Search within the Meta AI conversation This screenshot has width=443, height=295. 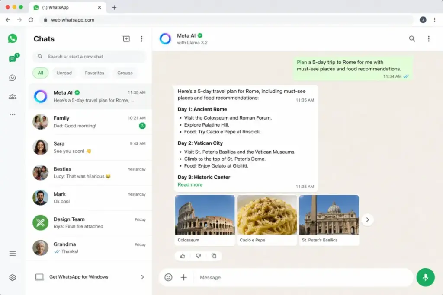[412, 38]
